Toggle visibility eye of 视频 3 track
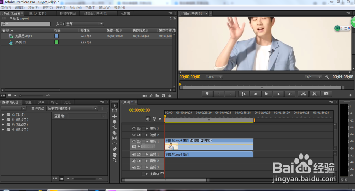 (x=134, y=128)
